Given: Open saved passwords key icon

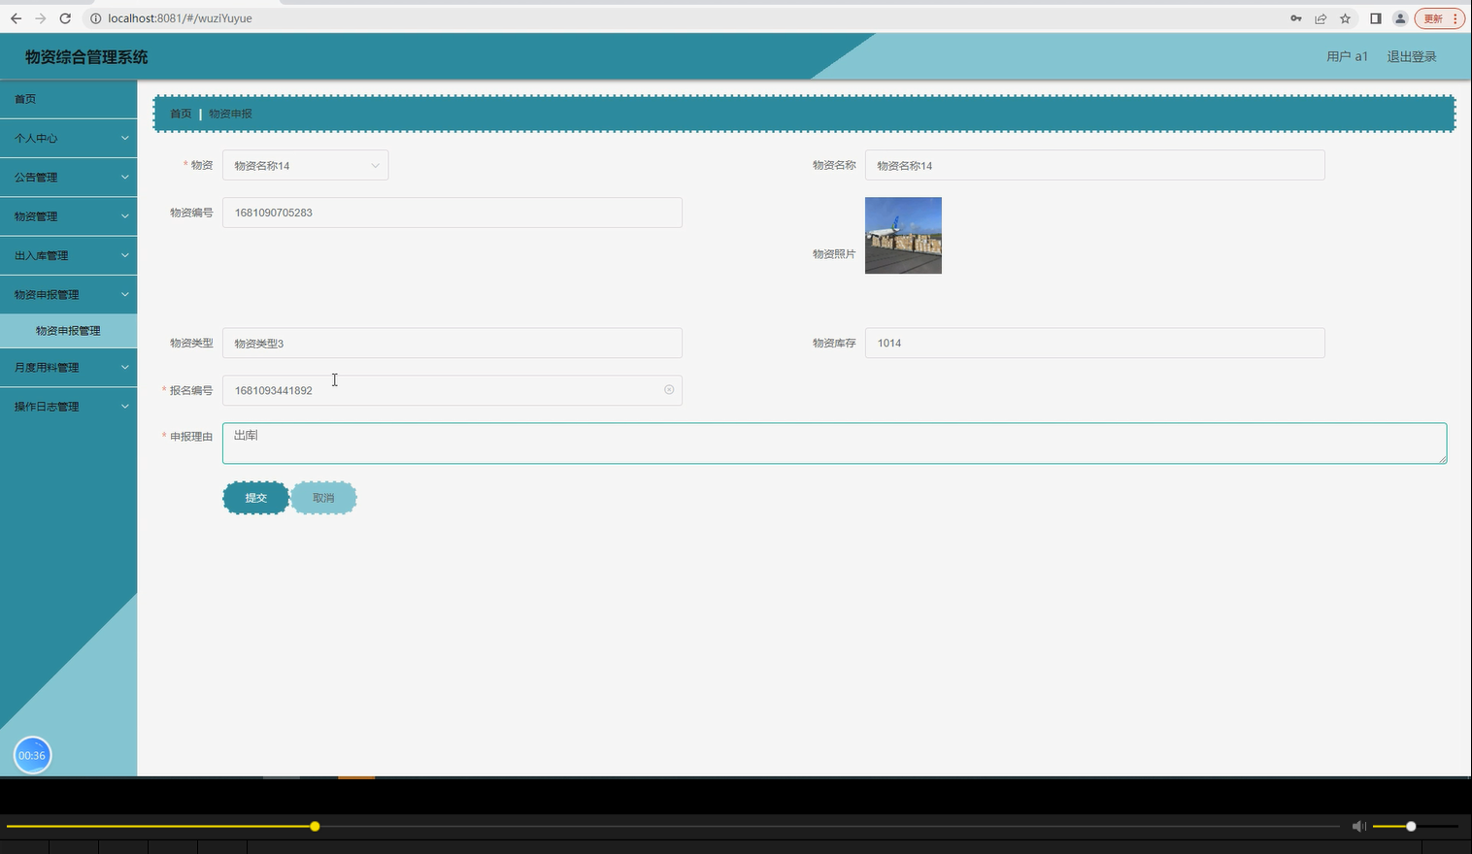Looking at the screenshot, I should tap(1295, 18).
